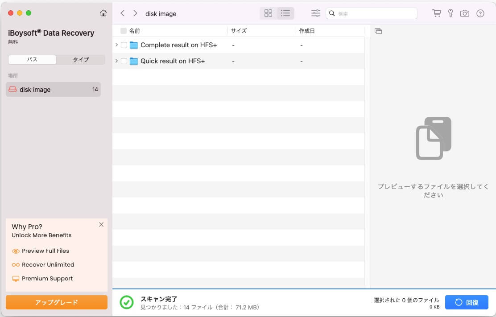Viewport: 496px width, 317px height.
Task: Expand the Quick result on HFS+ folder
Action: 116,61
